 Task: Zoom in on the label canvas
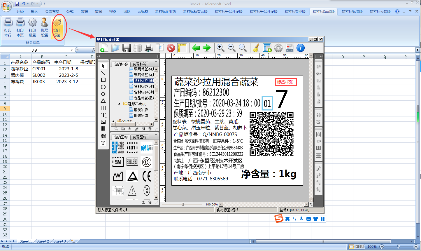pos(220,48)
